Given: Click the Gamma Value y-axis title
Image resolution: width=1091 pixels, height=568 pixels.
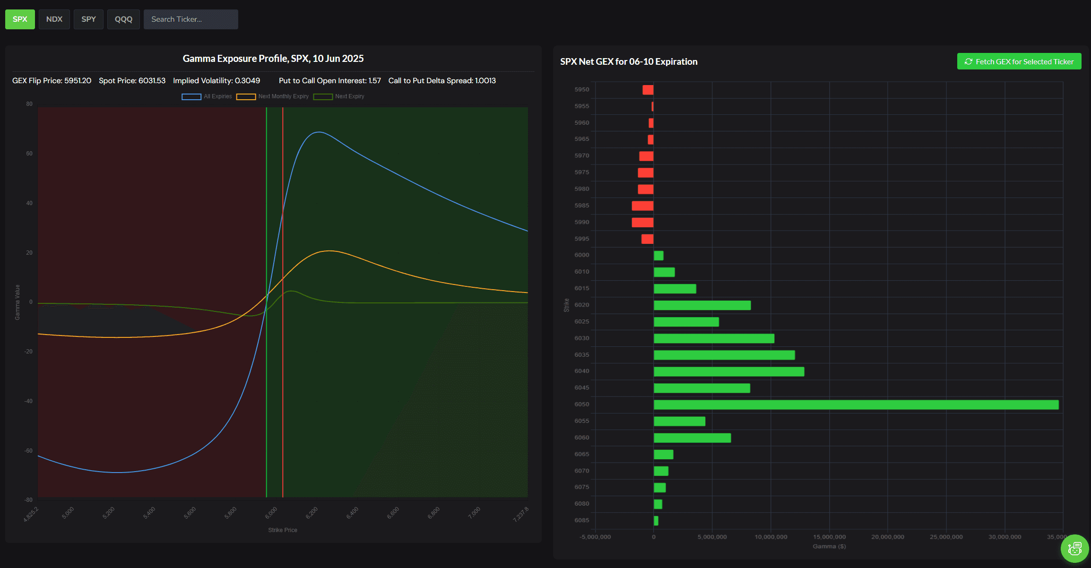Looking at the screenshot, I should pos(17,302).
